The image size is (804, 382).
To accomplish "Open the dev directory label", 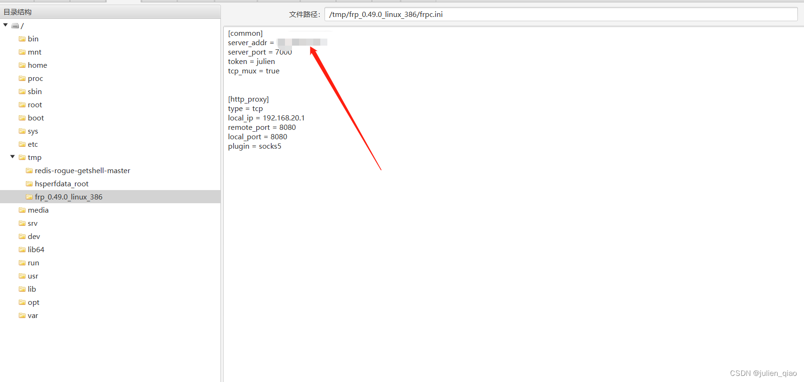I will pyautogui.click(x=34, y=237).
